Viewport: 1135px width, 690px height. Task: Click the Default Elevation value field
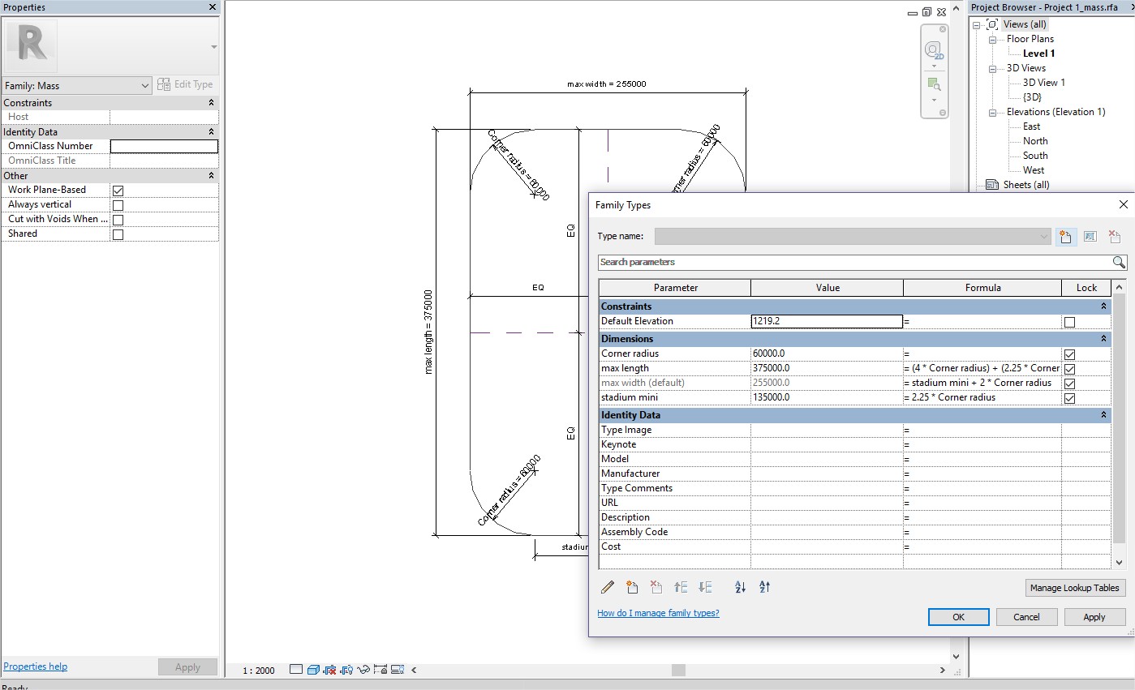pos(827,321)
